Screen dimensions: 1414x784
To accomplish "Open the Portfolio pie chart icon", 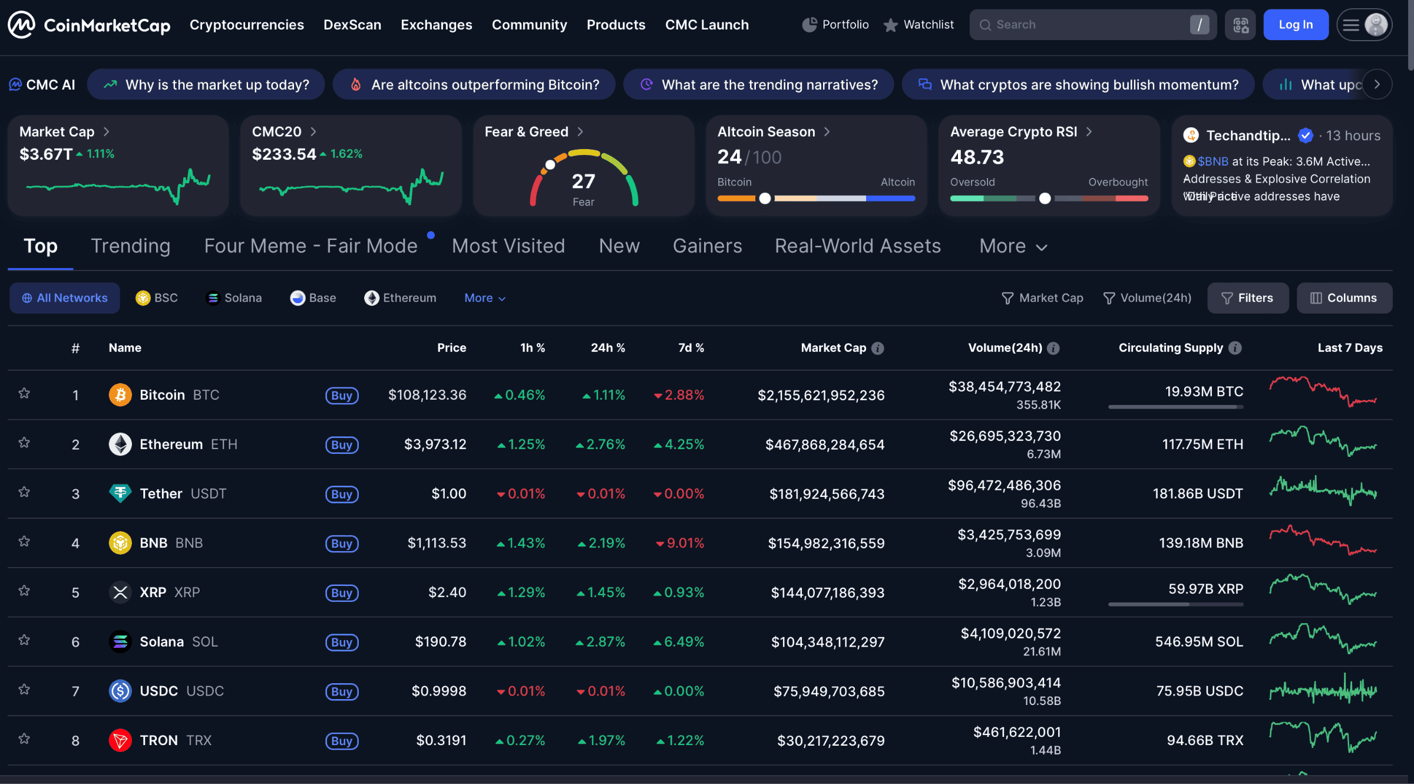I will point(810,25).
